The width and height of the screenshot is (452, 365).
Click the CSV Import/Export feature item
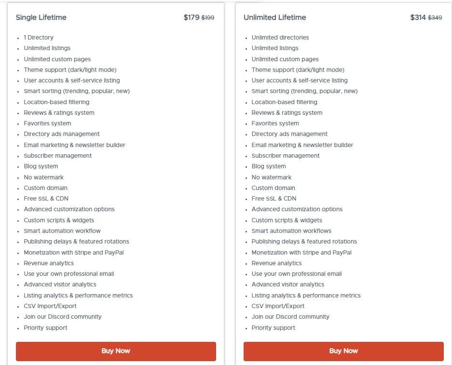50,306
